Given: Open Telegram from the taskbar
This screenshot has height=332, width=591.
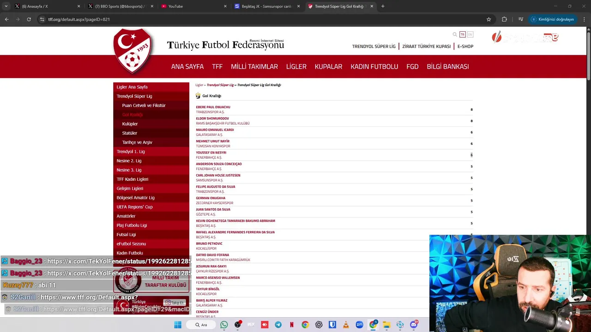Looking at the screenshot, I should (x=278, y=325).
